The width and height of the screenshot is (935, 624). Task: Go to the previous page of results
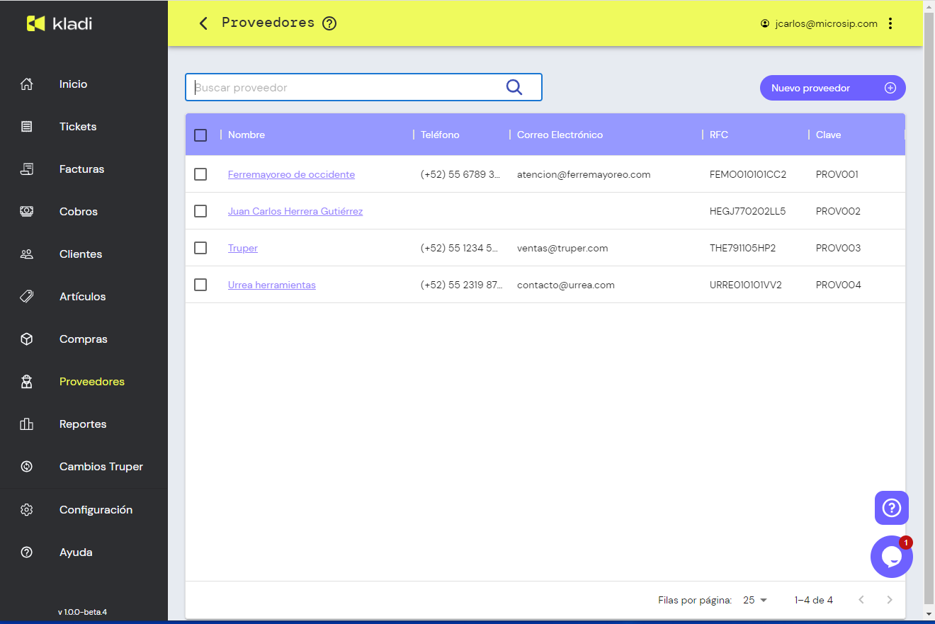861,600
